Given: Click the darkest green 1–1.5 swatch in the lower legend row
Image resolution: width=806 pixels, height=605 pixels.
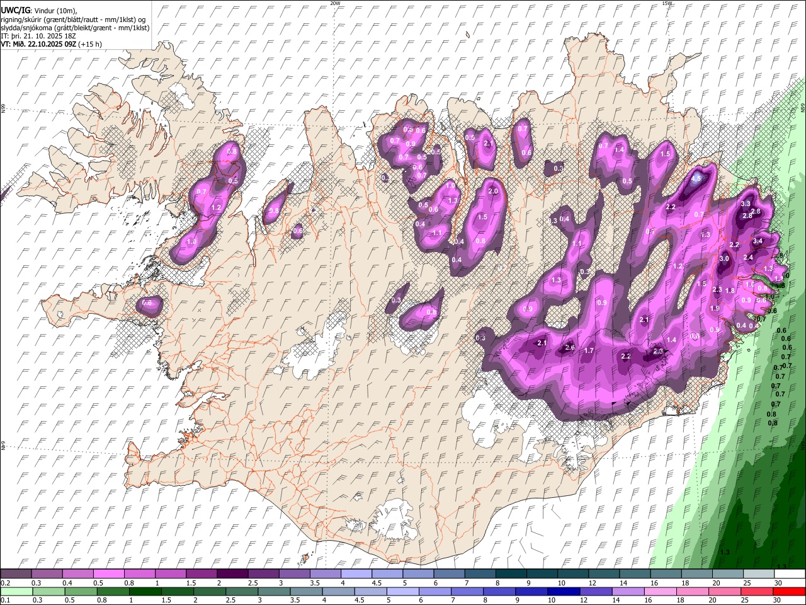Looking at the screenshot, I should [x=146, y=592].
